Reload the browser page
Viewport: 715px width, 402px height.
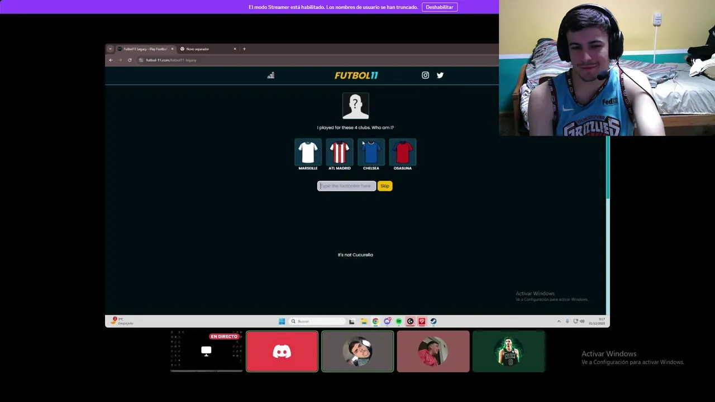click(130, 60)
